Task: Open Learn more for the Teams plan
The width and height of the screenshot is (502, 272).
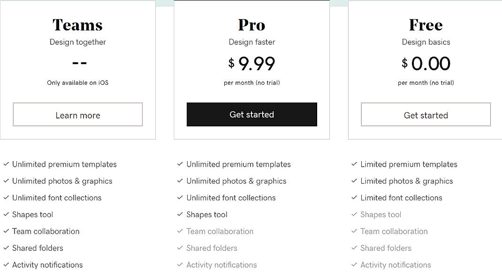Action: 77,114
